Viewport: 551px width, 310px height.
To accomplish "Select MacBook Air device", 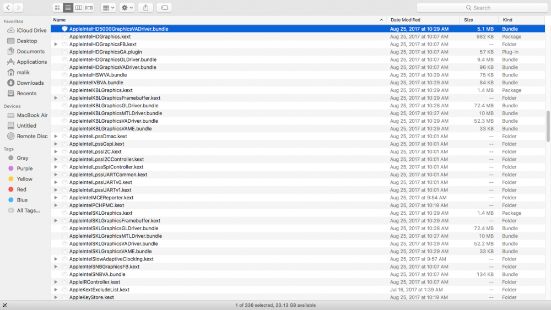I will coord(28,115).
